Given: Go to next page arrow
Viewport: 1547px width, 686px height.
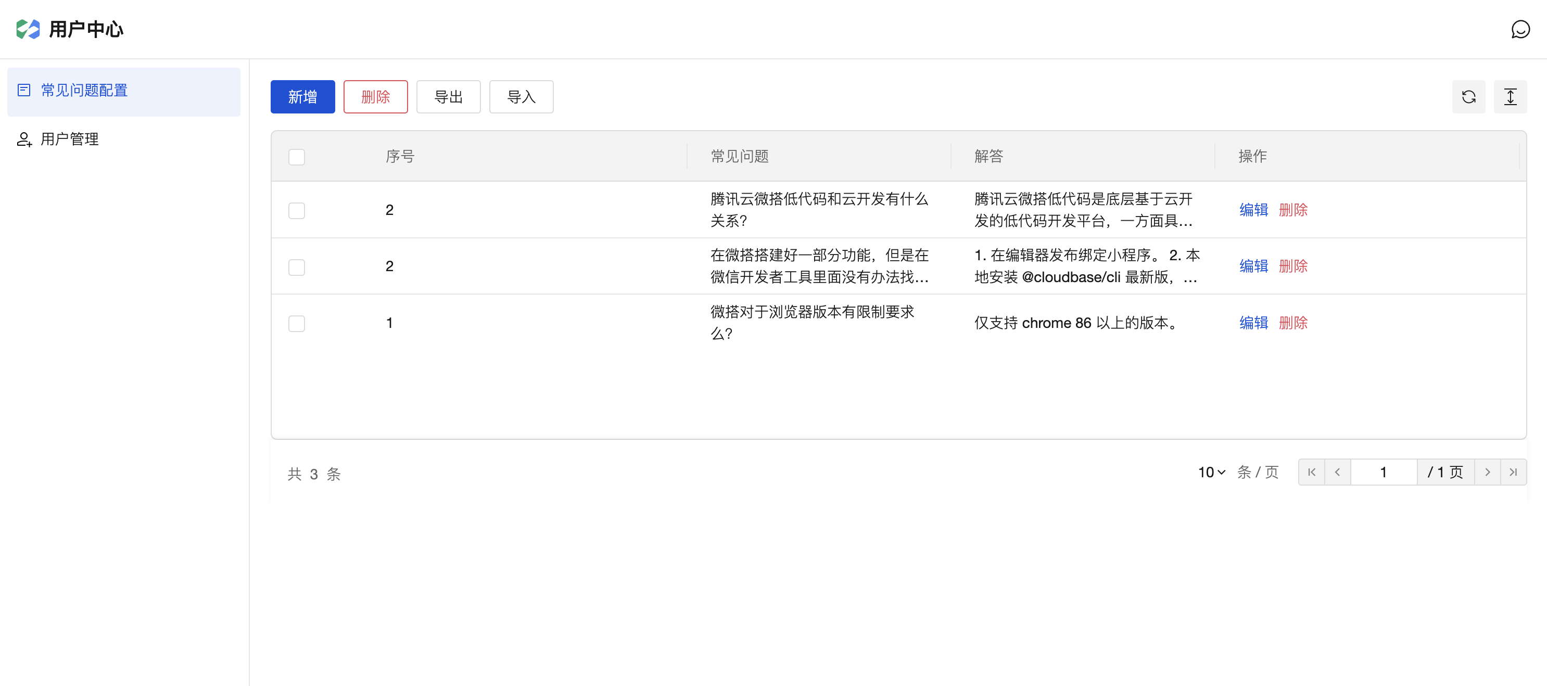Looking at the screenshot, I should [1487, 472].
